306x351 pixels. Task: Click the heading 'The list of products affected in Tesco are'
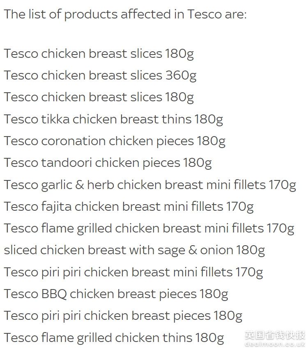pos(125,14)
